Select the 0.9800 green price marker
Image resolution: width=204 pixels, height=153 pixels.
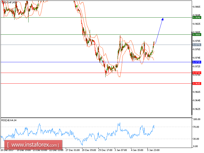point(197,34)
